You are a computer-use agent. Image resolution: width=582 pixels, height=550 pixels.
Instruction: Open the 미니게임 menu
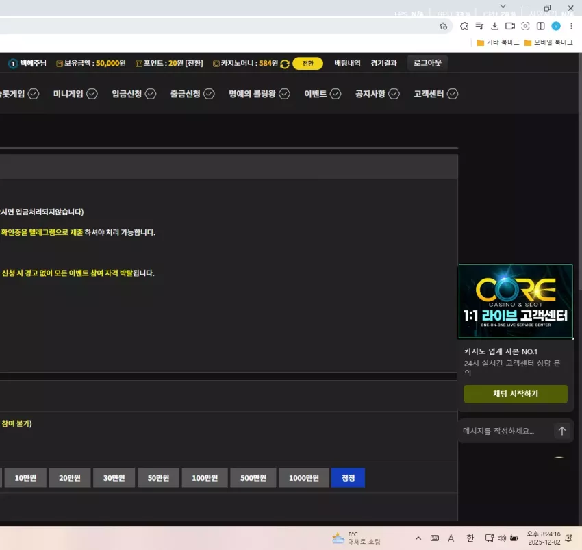75,94
